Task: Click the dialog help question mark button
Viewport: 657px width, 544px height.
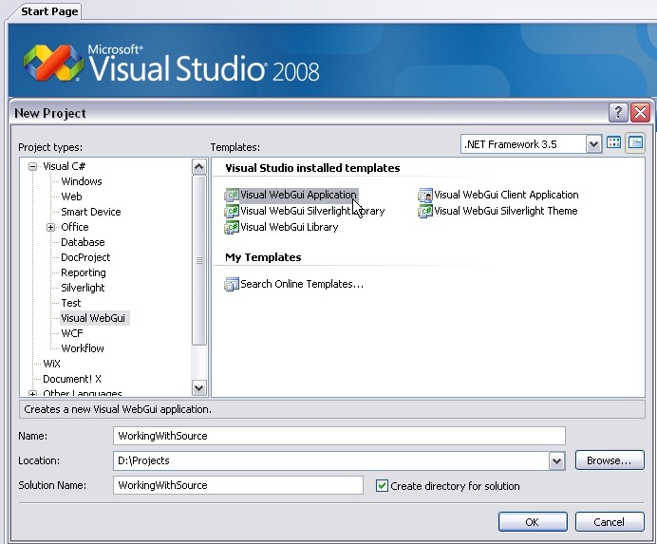Action: point(618,113)
